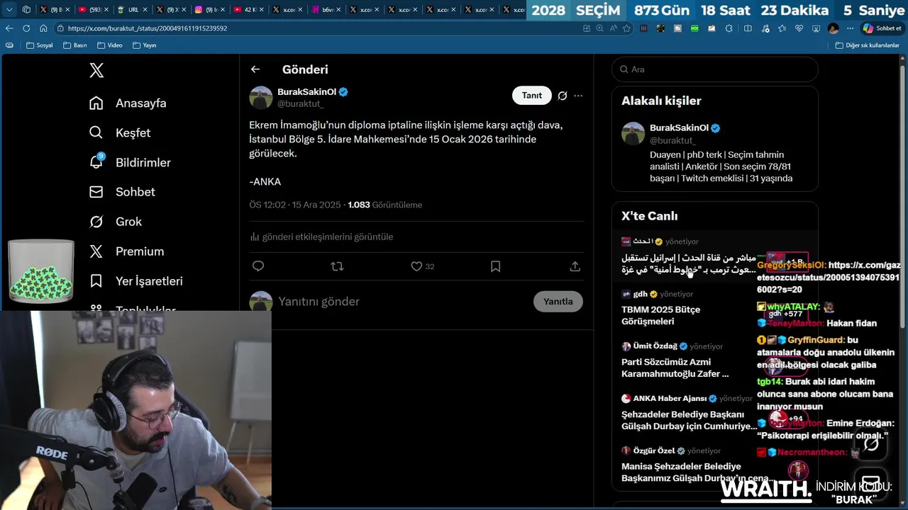Click the Grok icon next to Tanıt
Viewport: 908px width, 510px height.
(x=563, y=96)
